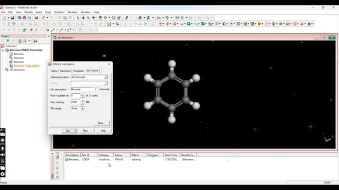Open the Window menu

[85, 12]
